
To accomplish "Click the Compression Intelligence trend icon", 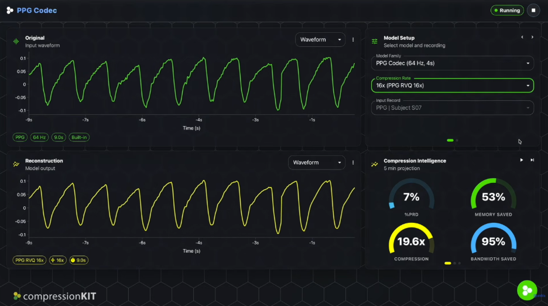I will pyautogui.click(x=375, y=164).
